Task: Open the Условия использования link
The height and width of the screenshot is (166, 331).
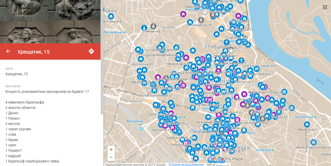Action: coord(186,164)
